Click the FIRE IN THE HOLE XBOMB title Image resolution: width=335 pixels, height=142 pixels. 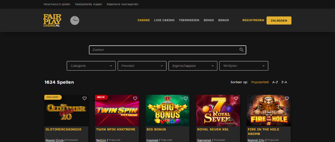tap(264, 132)
